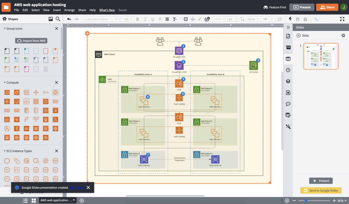349x204 pixels.
Task: Switch to grid page view
Action: [34, 201]
